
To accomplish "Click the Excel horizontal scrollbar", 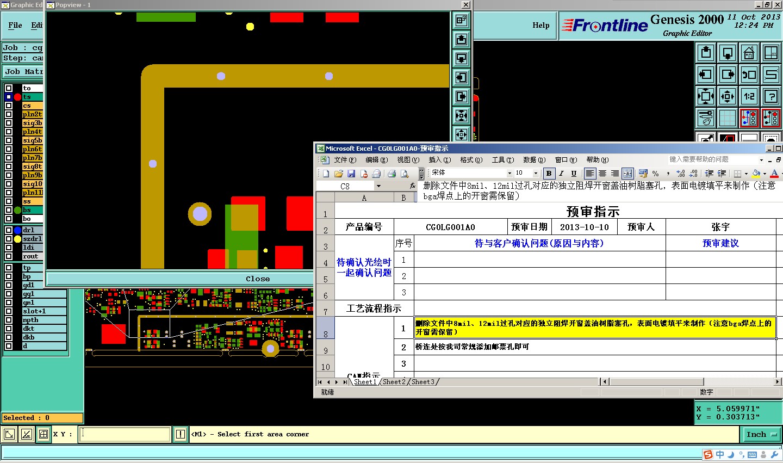I will click(x=692, y=382).
